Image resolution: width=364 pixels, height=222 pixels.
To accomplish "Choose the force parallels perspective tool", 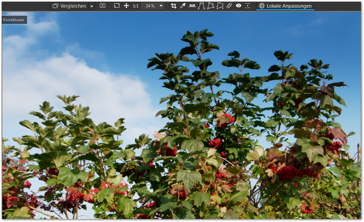I will click(x=201, y=6).
